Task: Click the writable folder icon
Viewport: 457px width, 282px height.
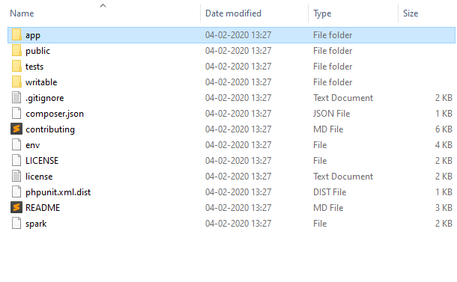Action: coord(16,82)
